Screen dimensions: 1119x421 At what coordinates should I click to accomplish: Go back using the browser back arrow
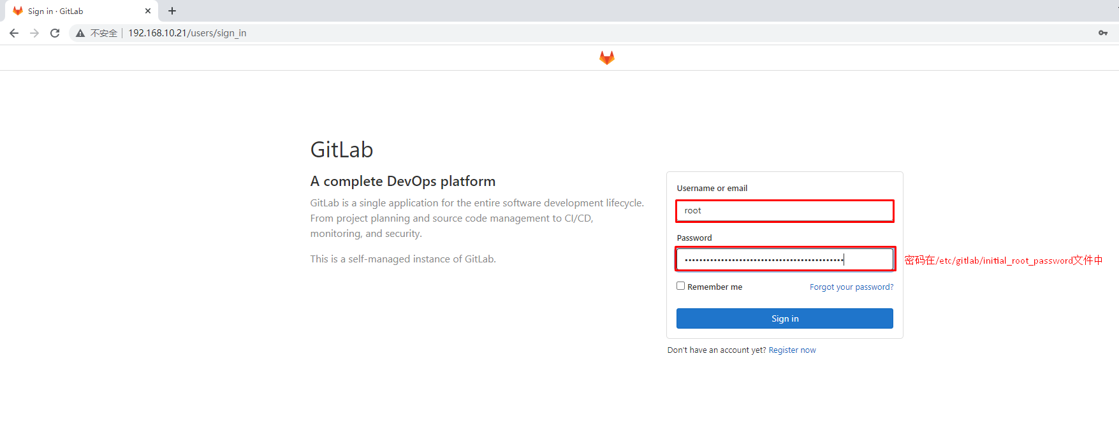pos(14,33)
